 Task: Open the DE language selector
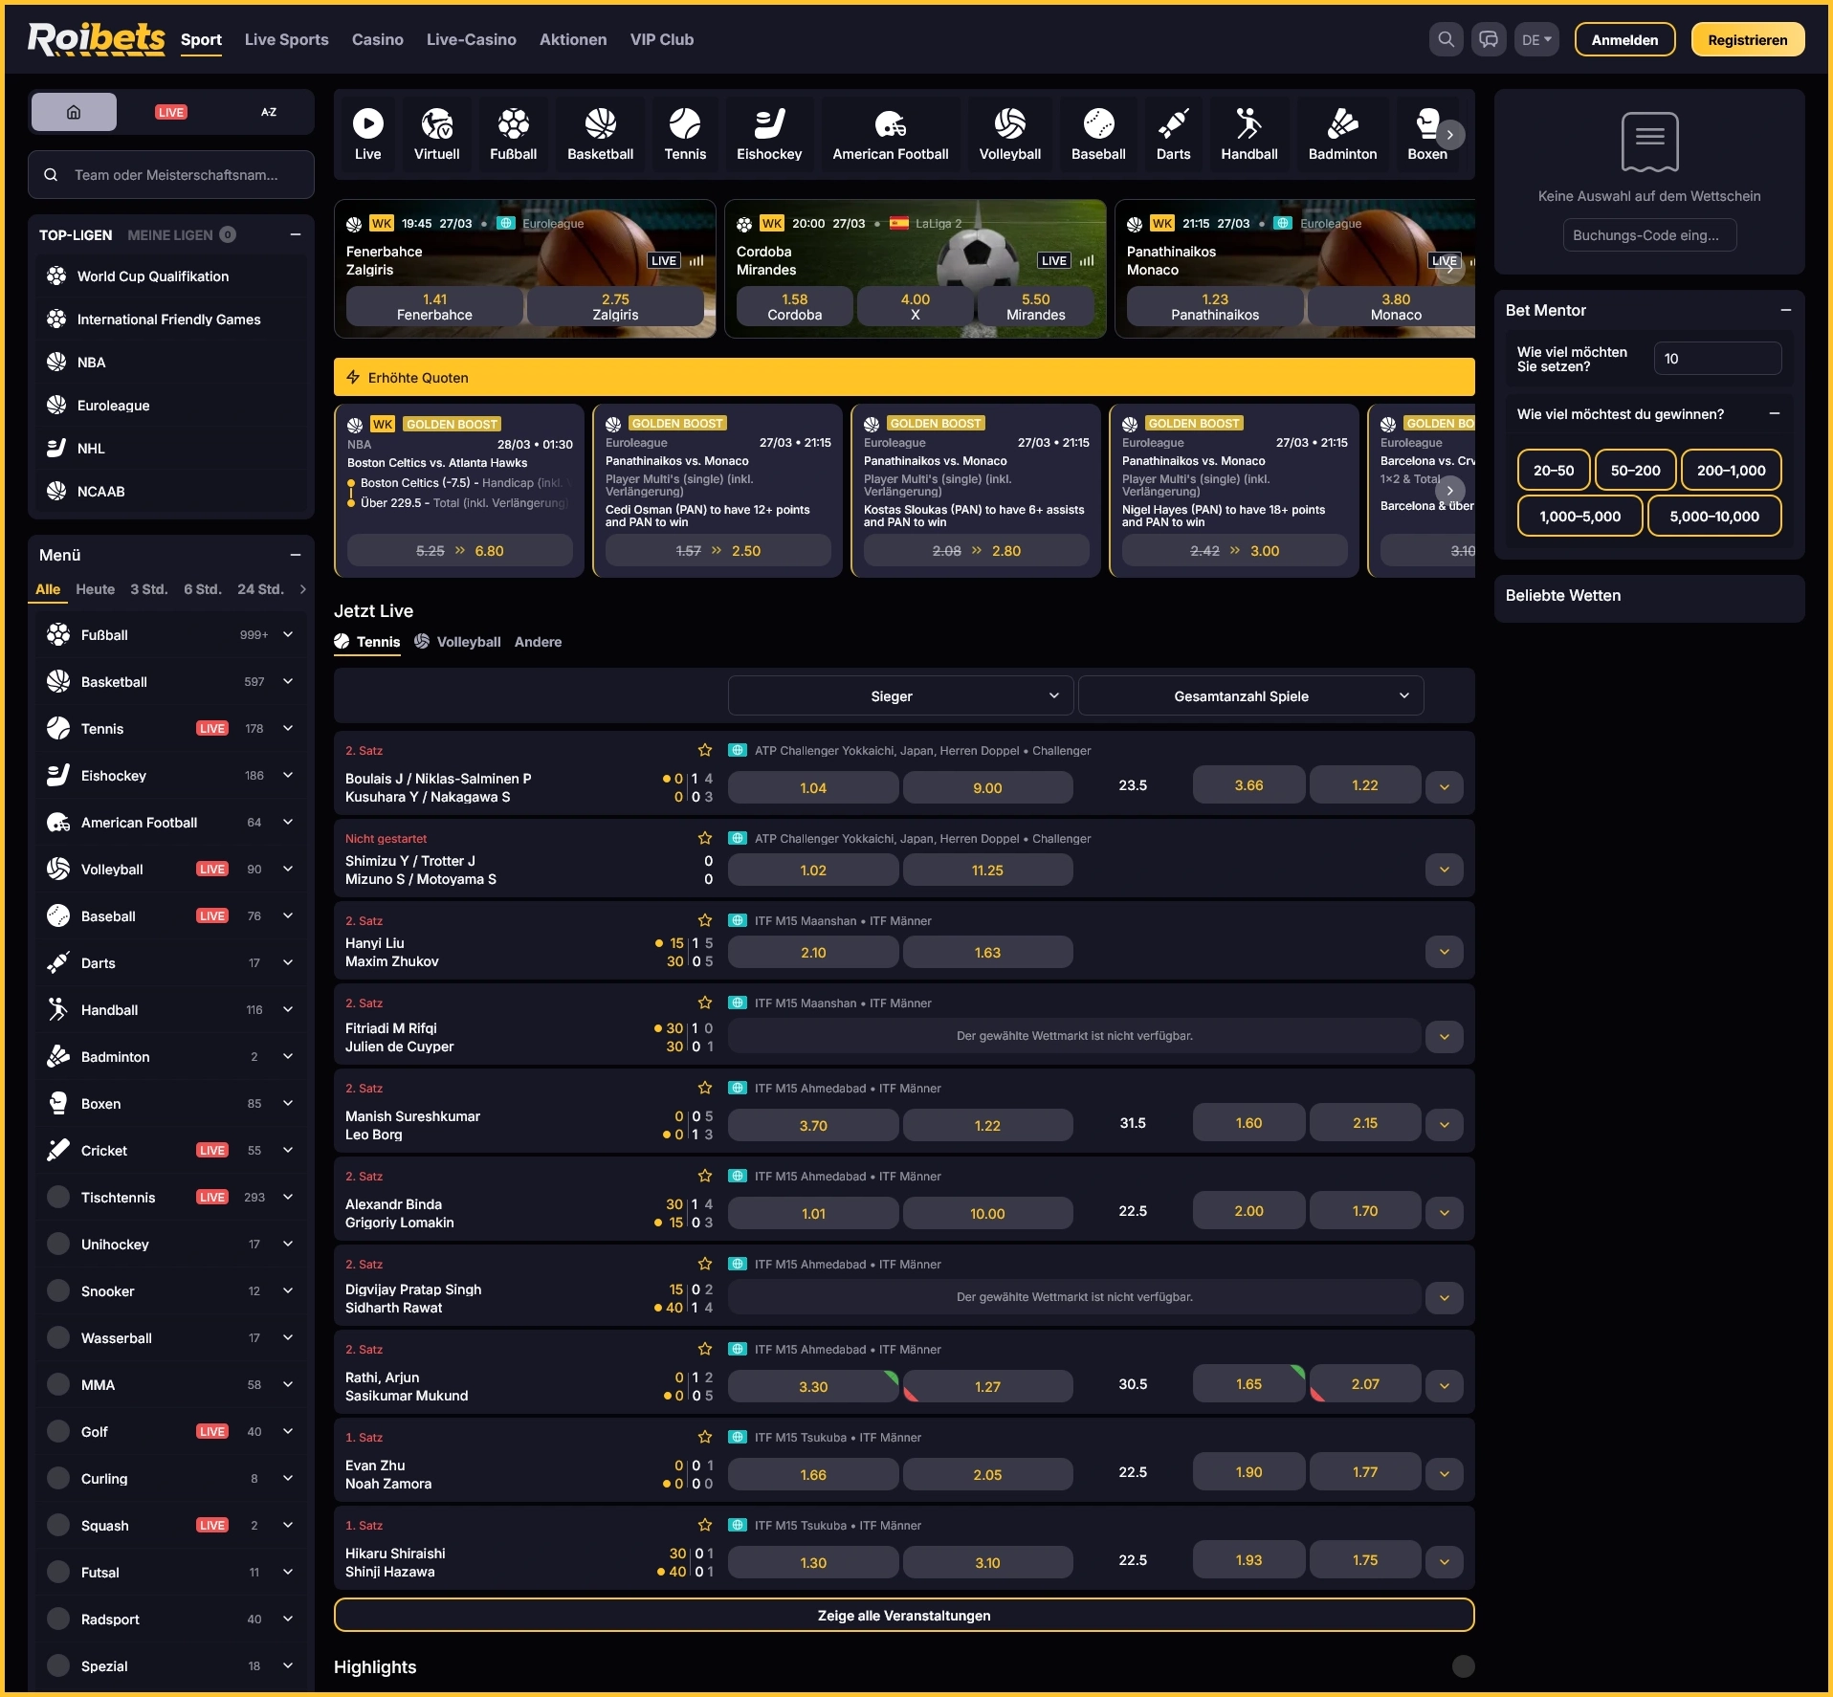(1536, 39)
